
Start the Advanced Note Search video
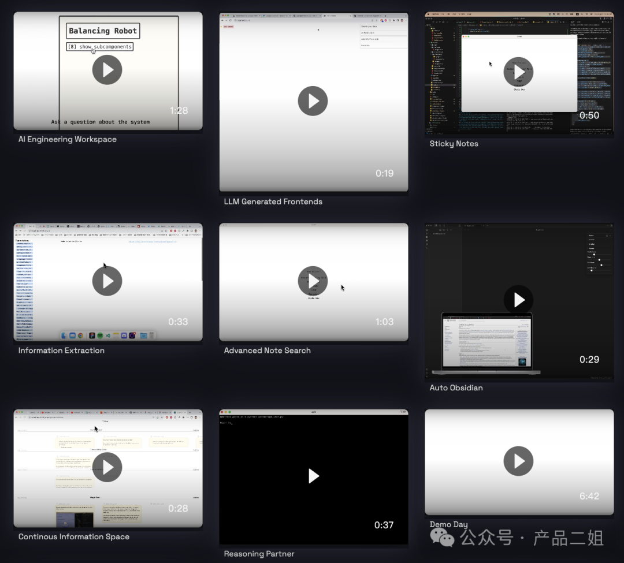[313, 281]
